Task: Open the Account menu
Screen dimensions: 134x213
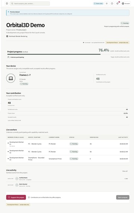Action: [126, 4]
